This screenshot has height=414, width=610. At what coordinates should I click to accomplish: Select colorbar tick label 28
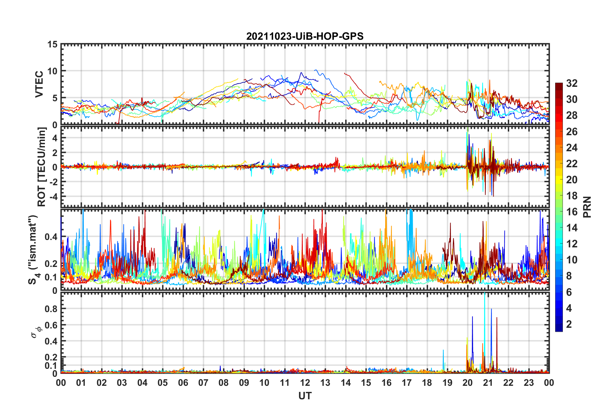coord(572,115)
